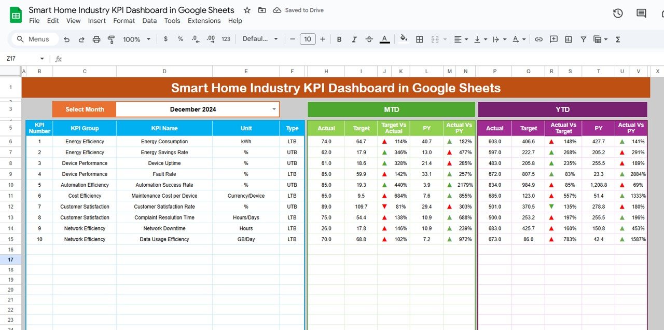Check the Saved to Drive status

click(x=298, y=10)
